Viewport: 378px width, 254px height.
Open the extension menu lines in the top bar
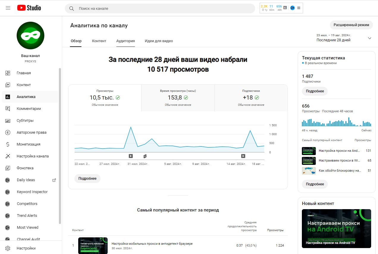pos(299,8)
